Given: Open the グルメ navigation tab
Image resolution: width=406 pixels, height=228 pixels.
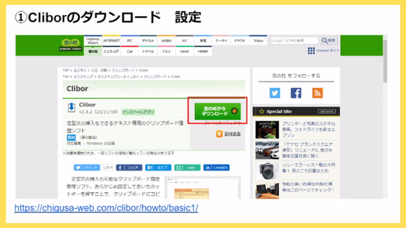Looking at the screenshot, I should 166,51.
